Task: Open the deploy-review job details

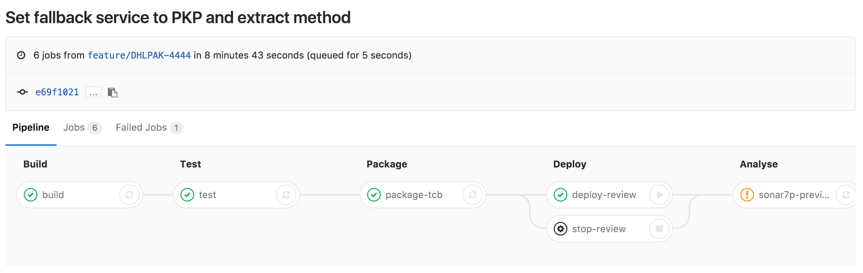Action: pos(604,195)
